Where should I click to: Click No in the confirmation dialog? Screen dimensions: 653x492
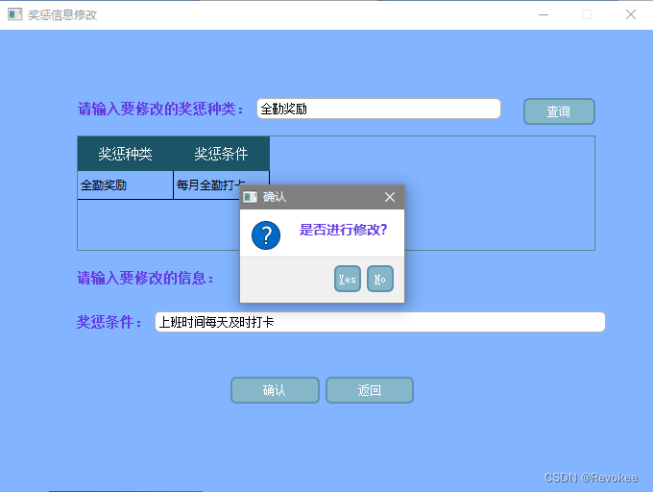(380, 279)
